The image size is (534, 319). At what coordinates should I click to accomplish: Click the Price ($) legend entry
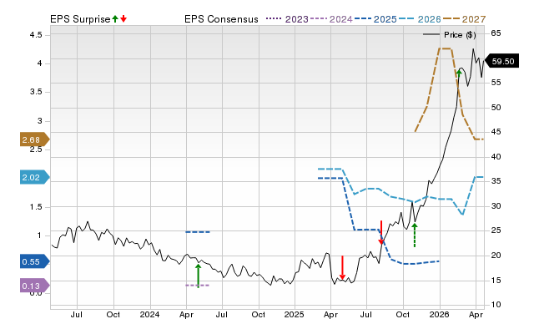point(449,35)
